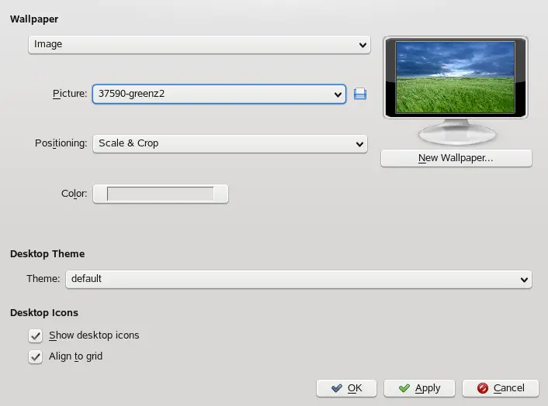The width and height of the screenshot is (548, 406).
Task: Click the Color: field label
Action: (x=74, y=194)
